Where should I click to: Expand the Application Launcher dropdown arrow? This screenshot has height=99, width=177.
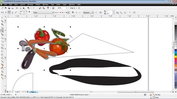[51, 8]
